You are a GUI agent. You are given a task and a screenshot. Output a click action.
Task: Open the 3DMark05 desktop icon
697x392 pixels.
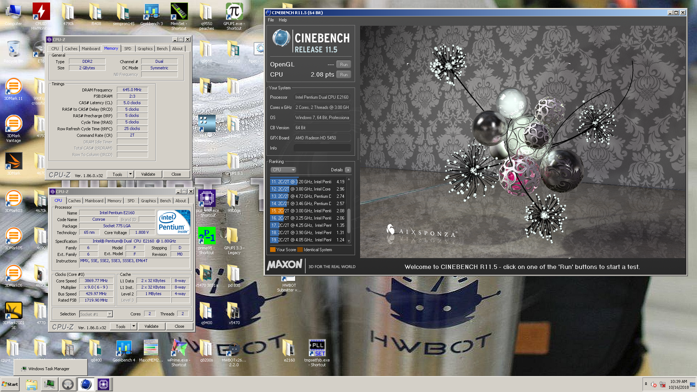pyautogui.click(x=13, y=239)
